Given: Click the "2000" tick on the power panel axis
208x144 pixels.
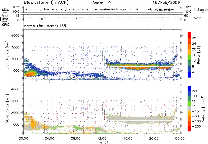Looking at the screenshot, I should [15, 59].
